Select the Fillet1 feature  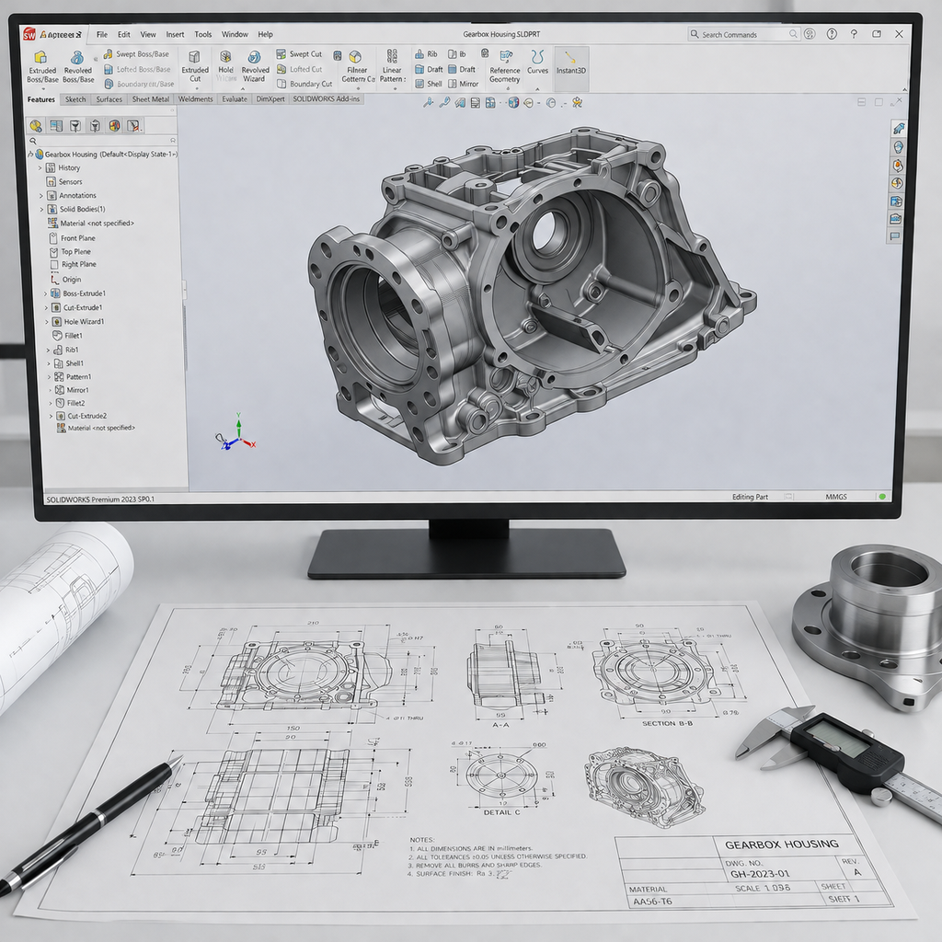[67, 336]
